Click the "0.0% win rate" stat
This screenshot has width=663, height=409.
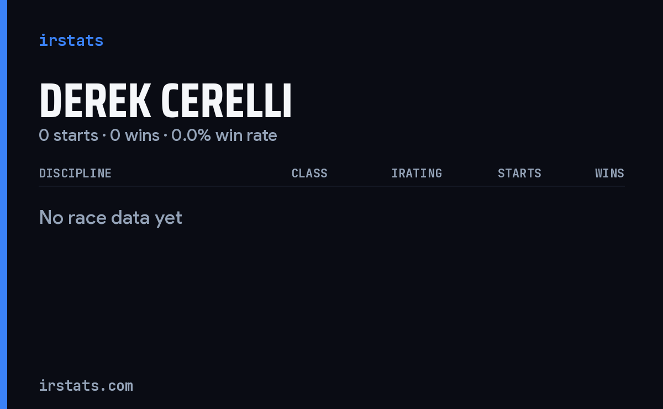coord(224,135)
